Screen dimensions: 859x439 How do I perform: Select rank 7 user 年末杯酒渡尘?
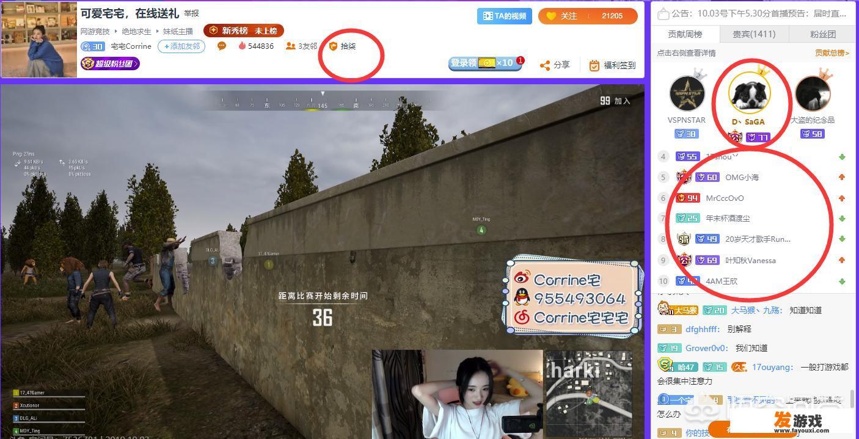(728, 218)
